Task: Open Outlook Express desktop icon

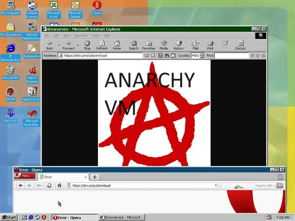Action: (32, 10)
